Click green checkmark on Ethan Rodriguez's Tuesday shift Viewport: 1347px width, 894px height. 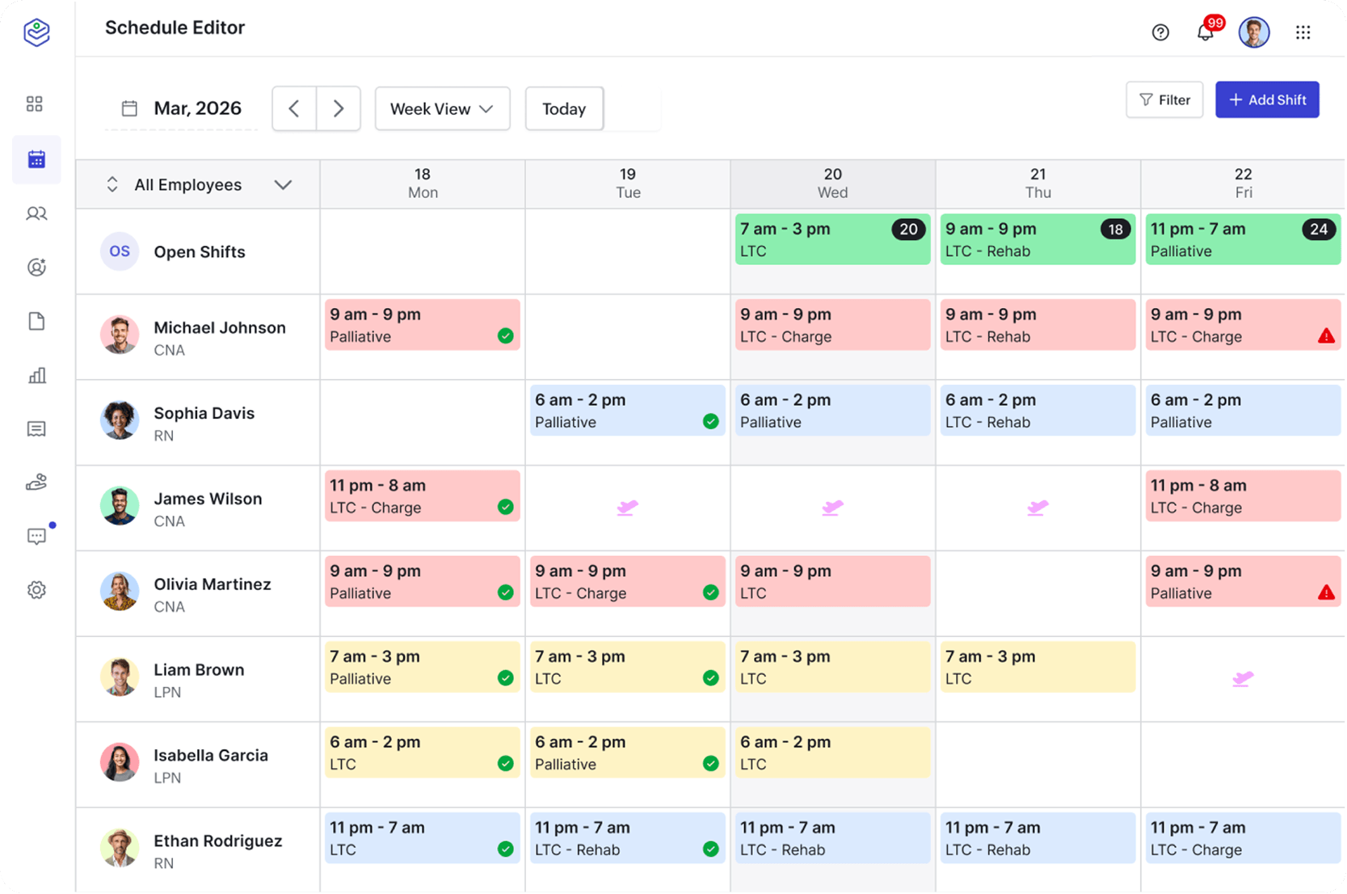pyautogui.click(x=711, y=849)
